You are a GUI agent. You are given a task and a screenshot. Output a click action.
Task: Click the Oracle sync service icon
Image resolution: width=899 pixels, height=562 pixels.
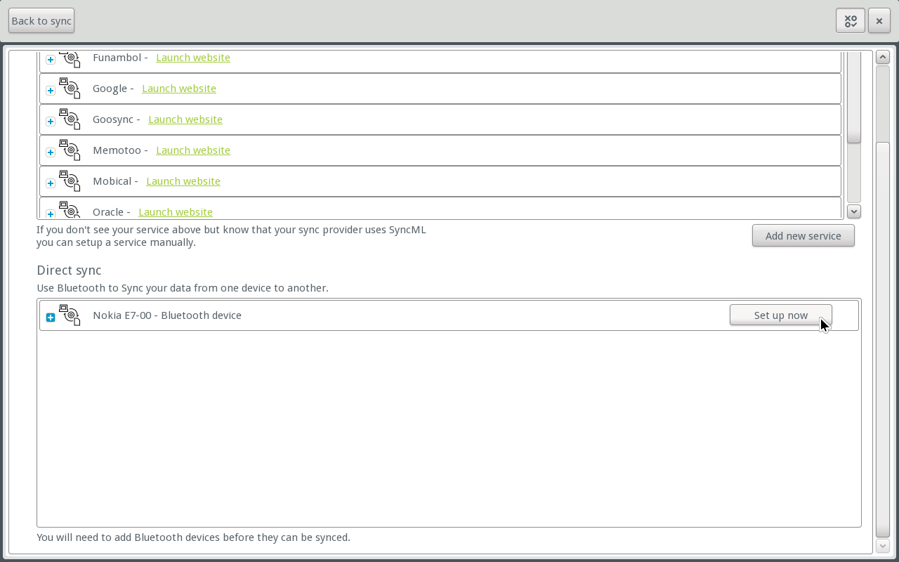pos(70,210)
